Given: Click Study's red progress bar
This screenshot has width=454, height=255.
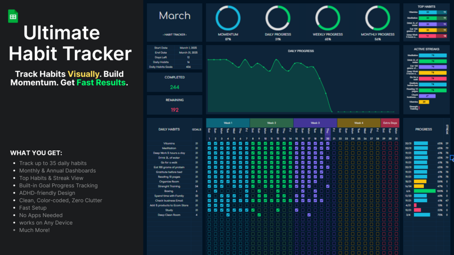Looking at the screenshot, I should click(417, 210).
